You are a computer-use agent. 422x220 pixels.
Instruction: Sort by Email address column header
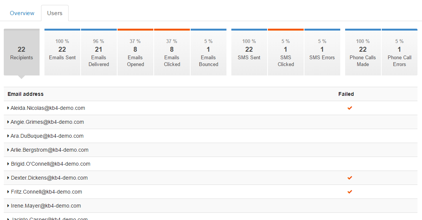(x=26, y=94)
